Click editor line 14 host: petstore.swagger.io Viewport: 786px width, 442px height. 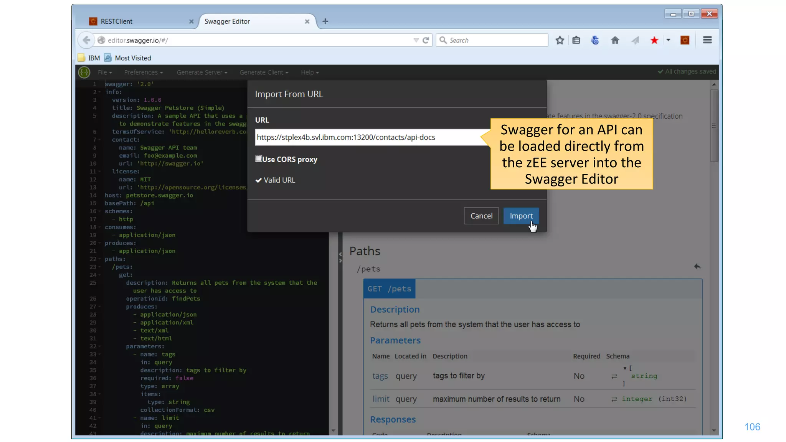click(x=149, y=195)
